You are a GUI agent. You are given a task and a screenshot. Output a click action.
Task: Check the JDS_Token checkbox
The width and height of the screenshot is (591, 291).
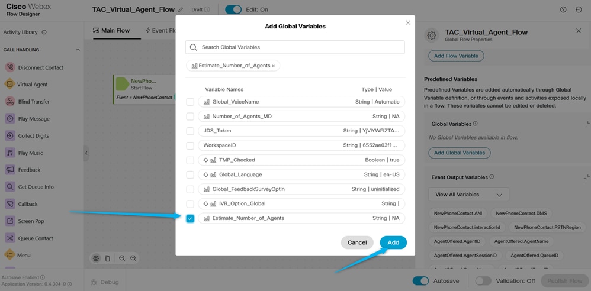(x=190, y=131)
